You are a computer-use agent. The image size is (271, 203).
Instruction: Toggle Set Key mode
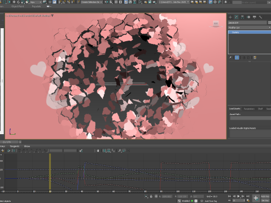(265, 201)
